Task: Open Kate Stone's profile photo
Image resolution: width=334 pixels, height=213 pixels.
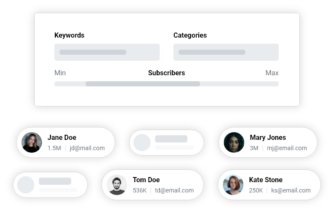Action: [233, 185]
